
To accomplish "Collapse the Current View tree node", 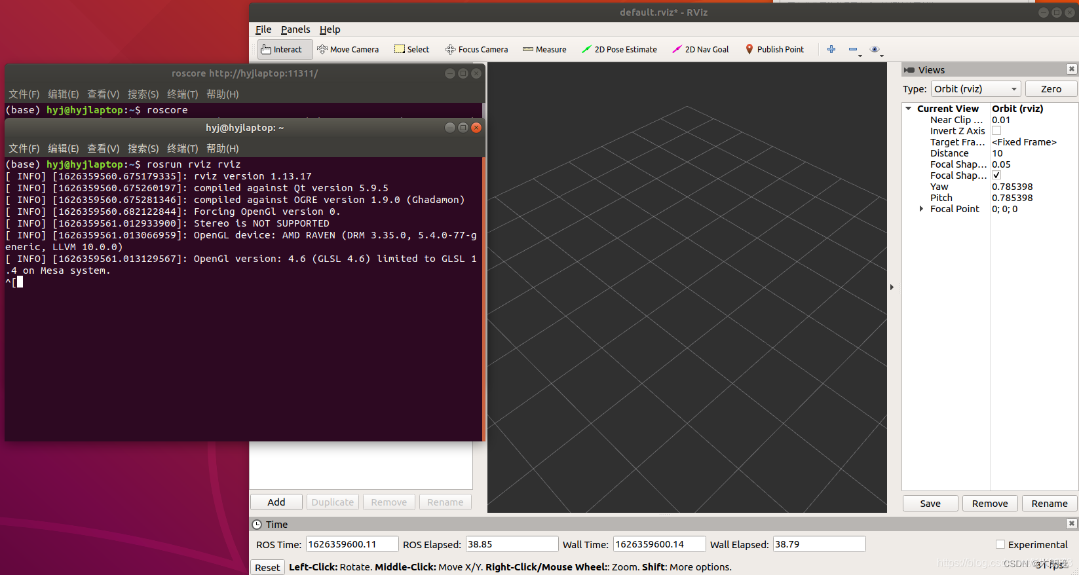I will 909,109.
